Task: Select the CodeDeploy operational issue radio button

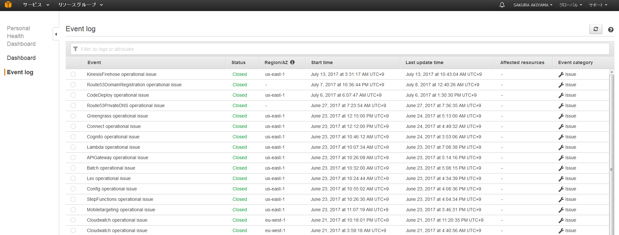Action: [x=73, y=95]
